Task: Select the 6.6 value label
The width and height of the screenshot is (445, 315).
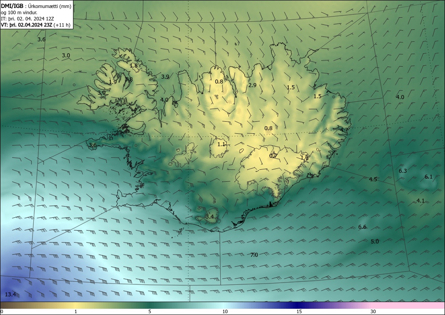Action: (362, 227)
